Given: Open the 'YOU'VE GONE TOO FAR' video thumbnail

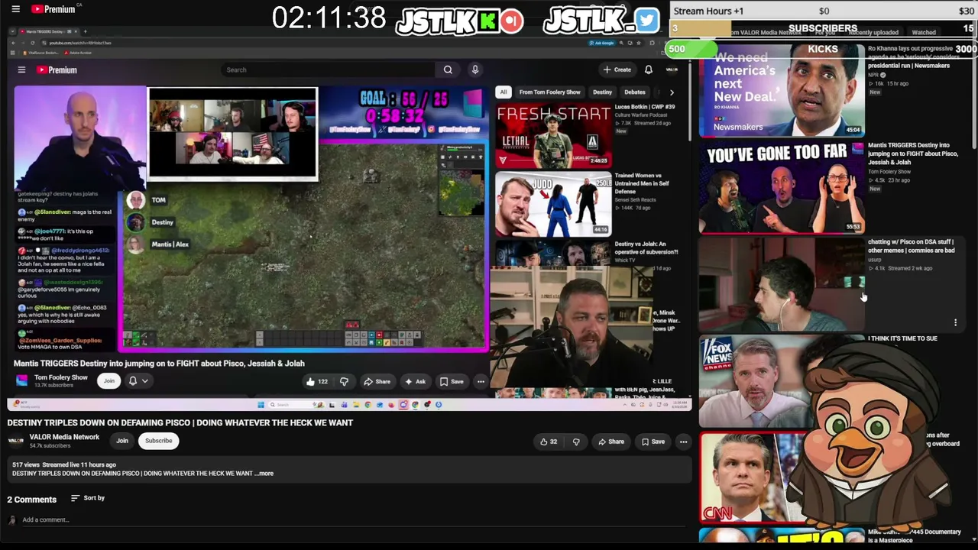Looking at the screenshot, I should tap(781, 187).
